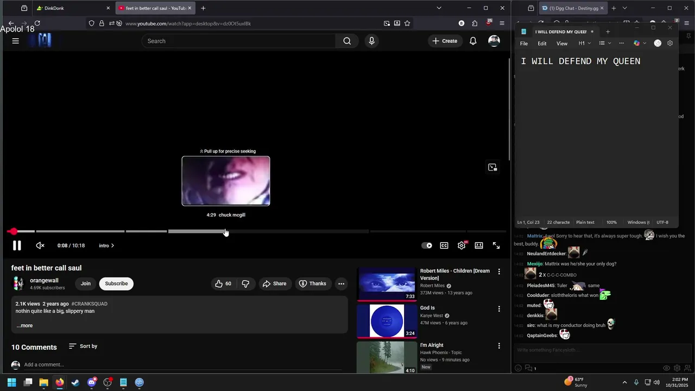This screenshot has height=391, width=695.
Task: Reload the YouTube page
Action: pos(37,23)
